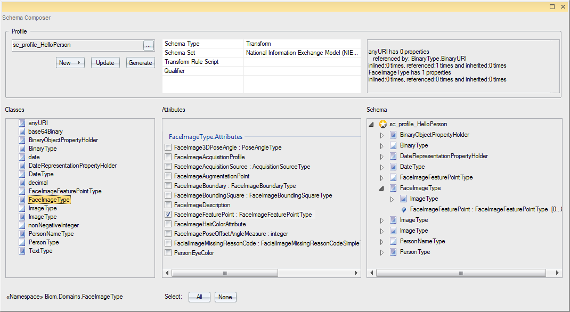Click the decimal class icon in Classes list
Image resolution: width=570 pixels, height=312 pixels.
[x=22, y=183]
